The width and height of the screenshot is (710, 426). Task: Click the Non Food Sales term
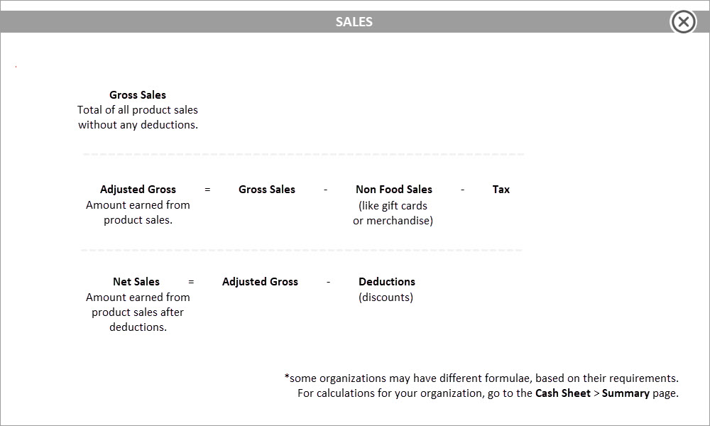tap(393, 190)
